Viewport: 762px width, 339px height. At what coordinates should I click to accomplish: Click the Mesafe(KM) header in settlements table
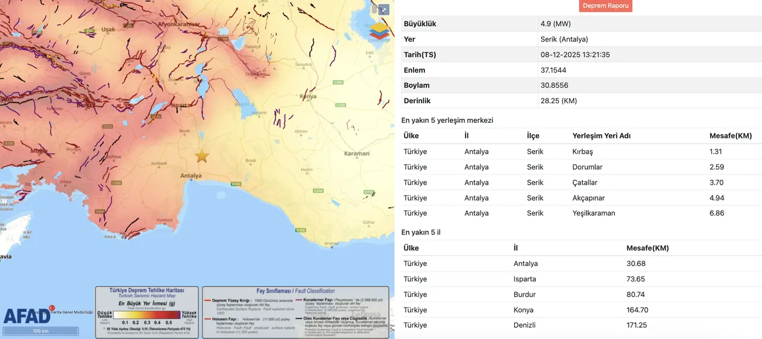730,136
